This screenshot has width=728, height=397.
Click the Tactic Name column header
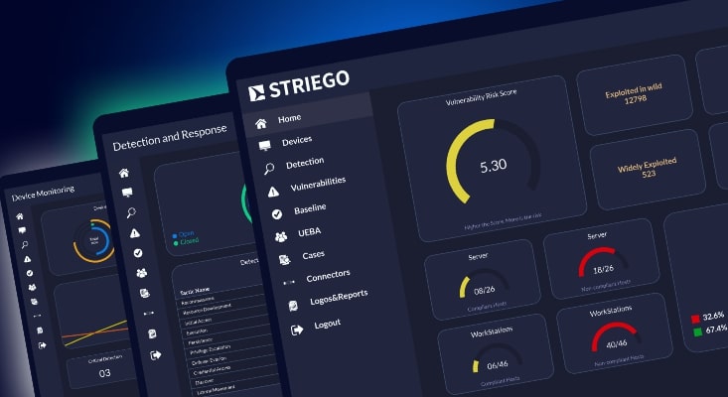tap(195, 291)
